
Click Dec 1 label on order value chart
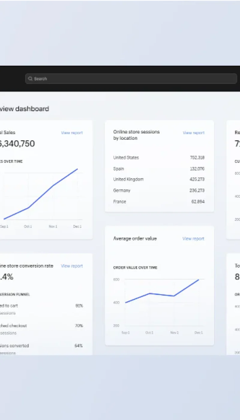(x=199, y=333)
